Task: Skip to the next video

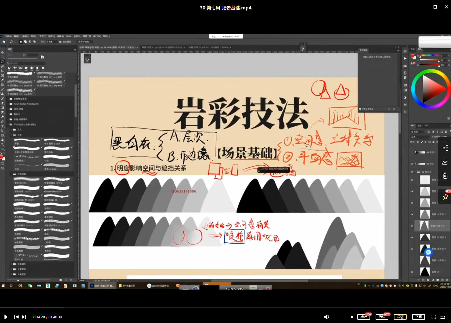Action: (x=24, y=317)
